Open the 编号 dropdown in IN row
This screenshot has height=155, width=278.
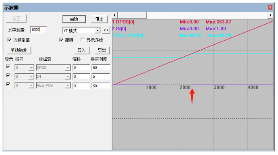pyautogui.click(x=31, y=76)
